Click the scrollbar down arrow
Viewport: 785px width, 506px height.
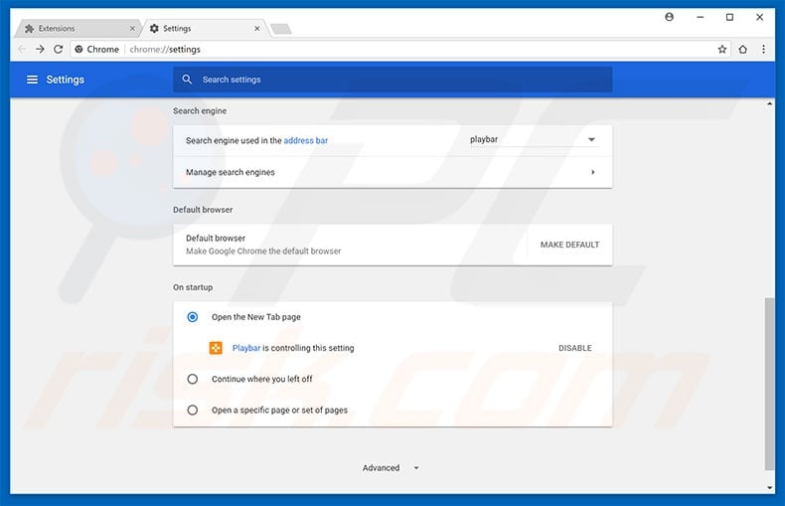769,487
